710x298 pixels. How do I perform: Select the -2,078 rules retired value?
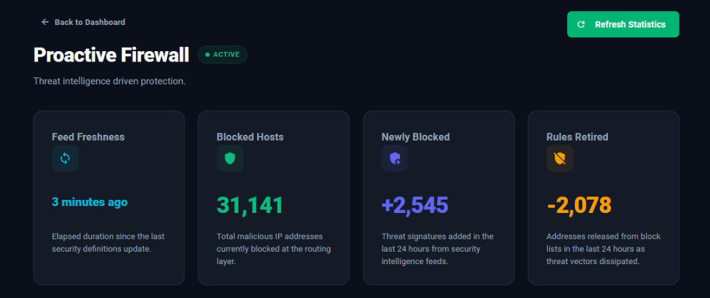tap(579, 205)
